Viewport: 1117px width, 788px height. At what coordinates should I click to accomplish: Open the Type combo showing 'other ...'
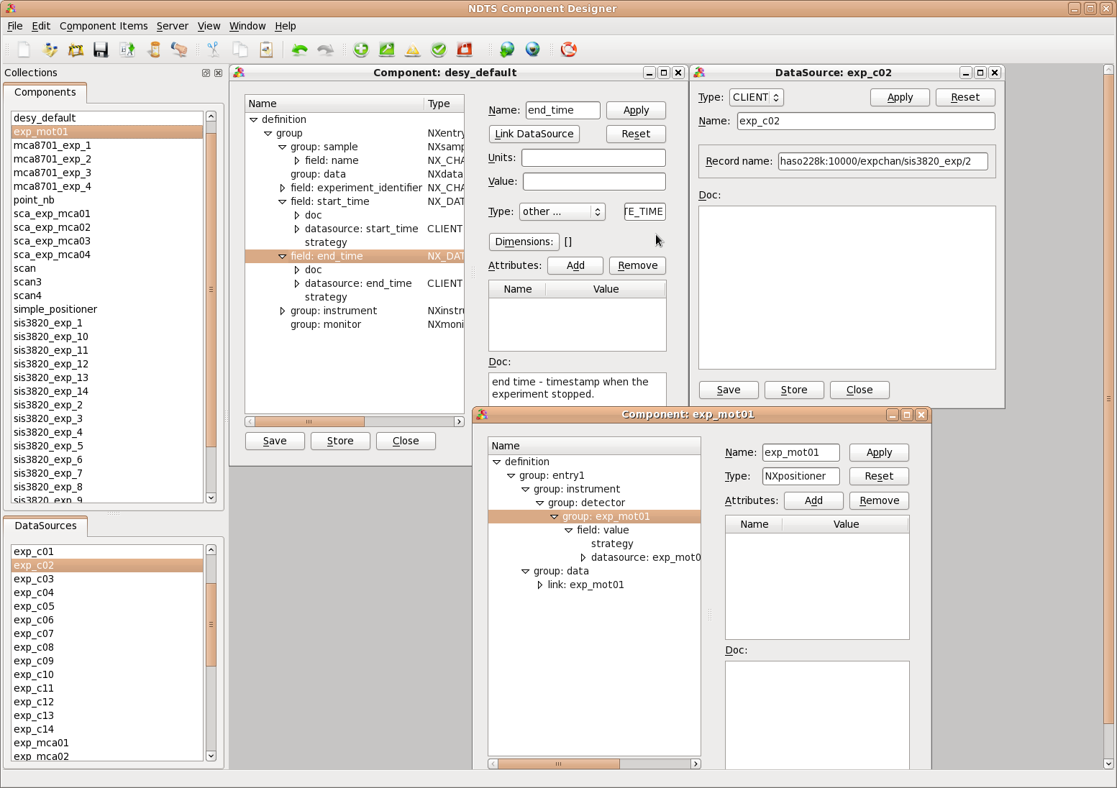pyautogui.click(x=562, y=211)
